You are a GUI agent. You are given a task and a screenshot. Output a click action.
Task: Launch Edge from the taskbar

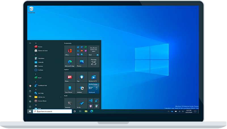[92, 111]
